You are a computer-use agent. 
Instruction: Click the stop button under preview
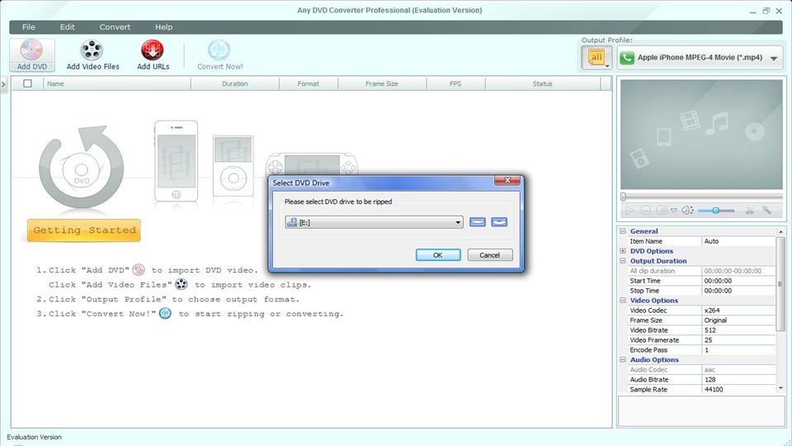(645, 211)
